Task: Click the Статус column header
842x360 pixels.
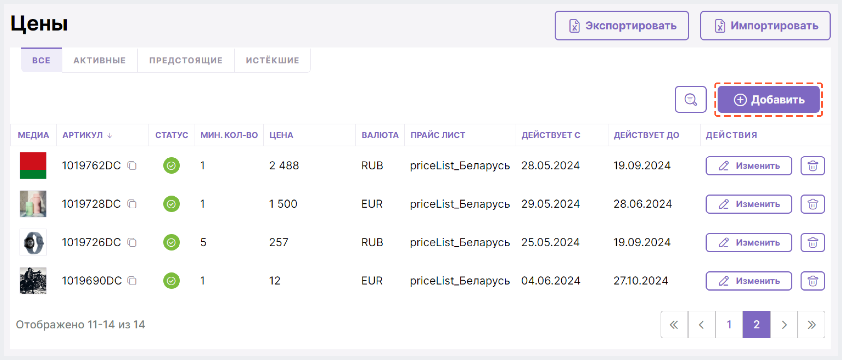Action: tap(172, 135)
